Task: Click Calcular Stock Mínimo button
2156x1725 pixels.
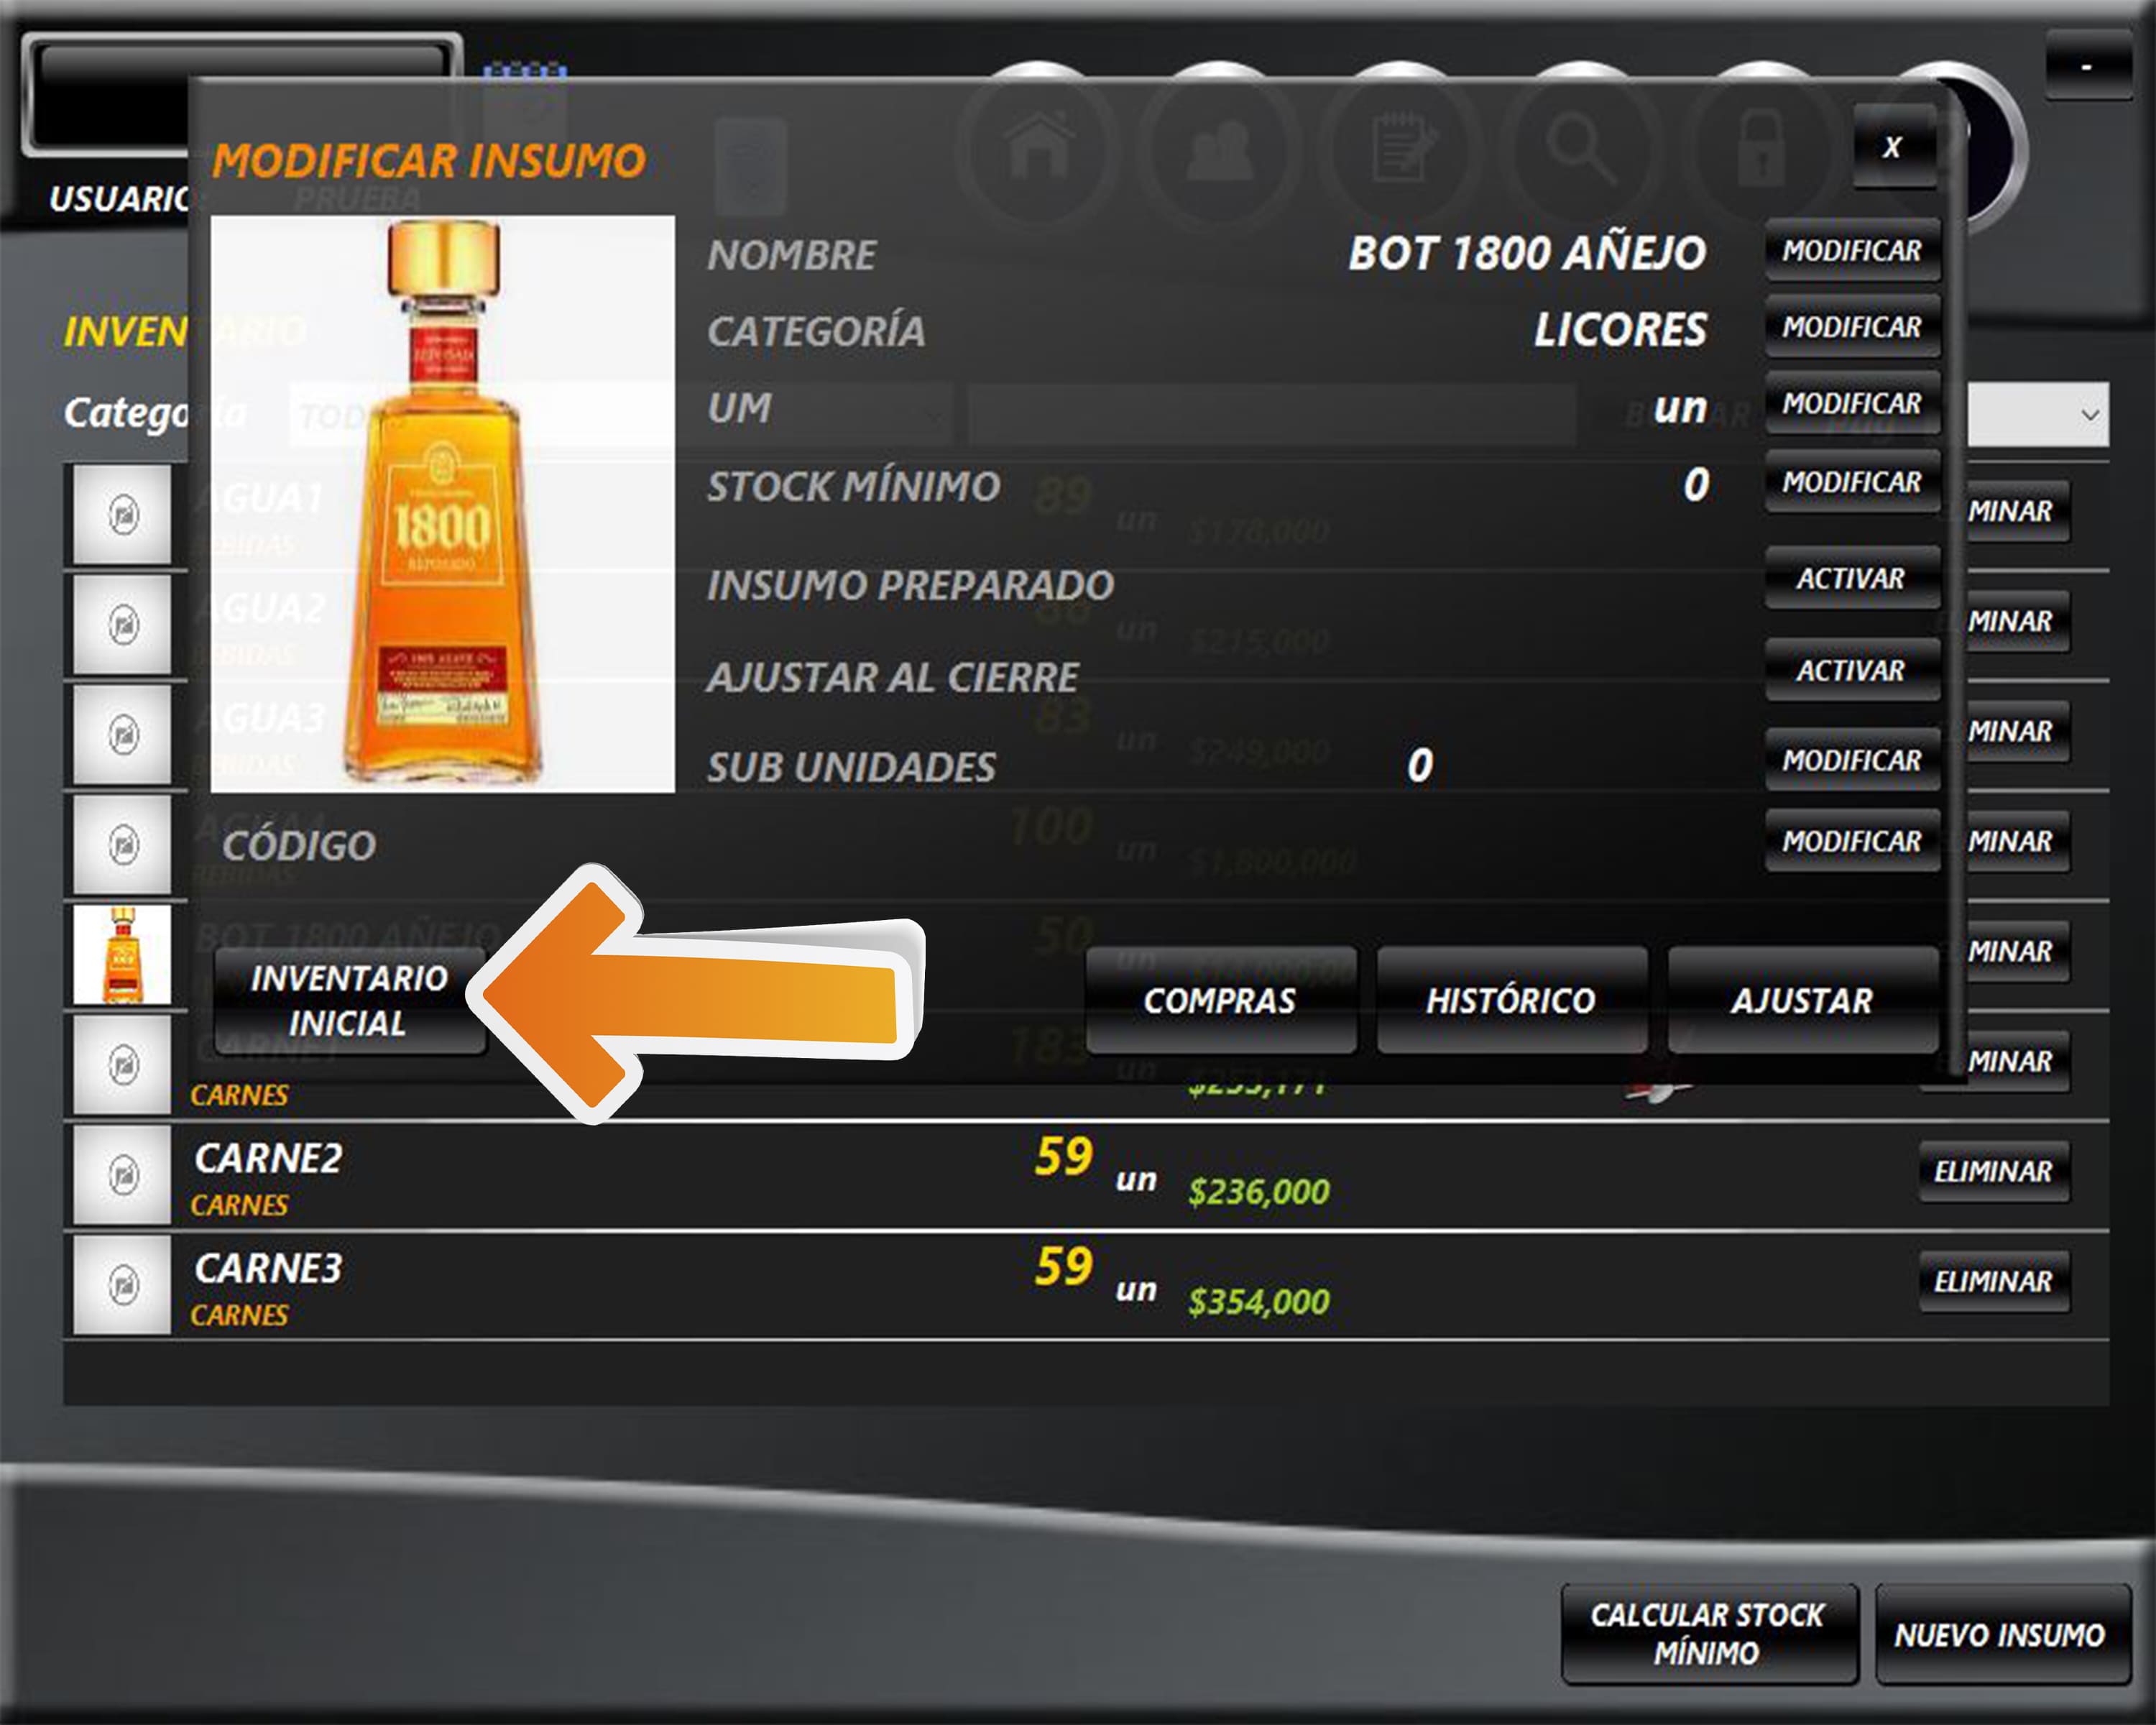Action: pos(1708,1634)
